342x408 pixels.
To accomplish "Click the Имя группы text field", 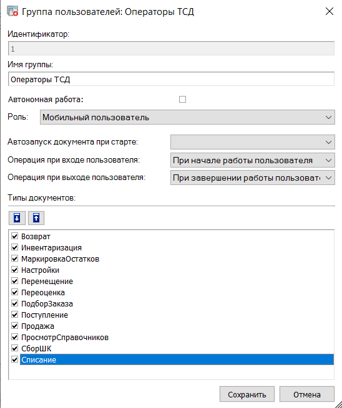I will pos(171,79).
